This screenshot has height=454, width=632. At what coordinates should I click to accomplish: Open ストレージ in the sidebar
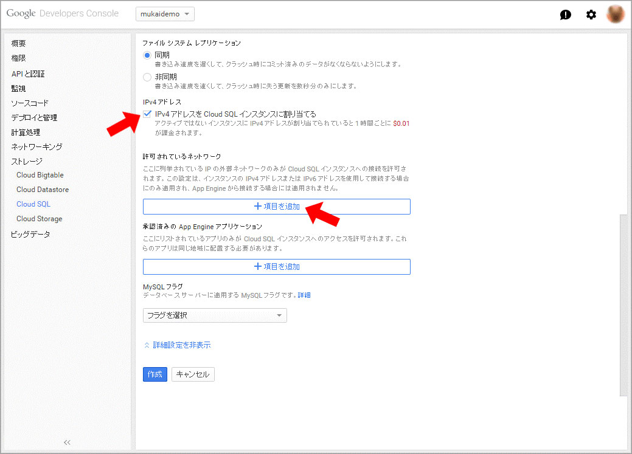(x=27, y=161)
